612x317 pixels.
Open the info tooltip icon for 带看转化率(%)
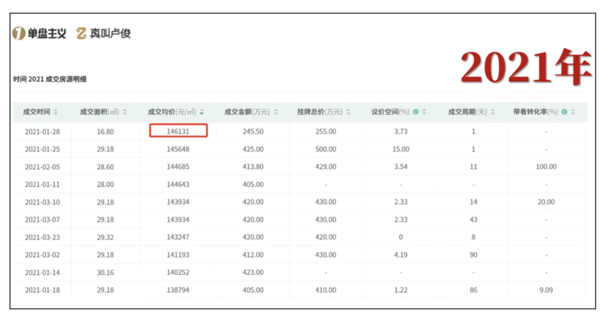click(x=564, y=112)
